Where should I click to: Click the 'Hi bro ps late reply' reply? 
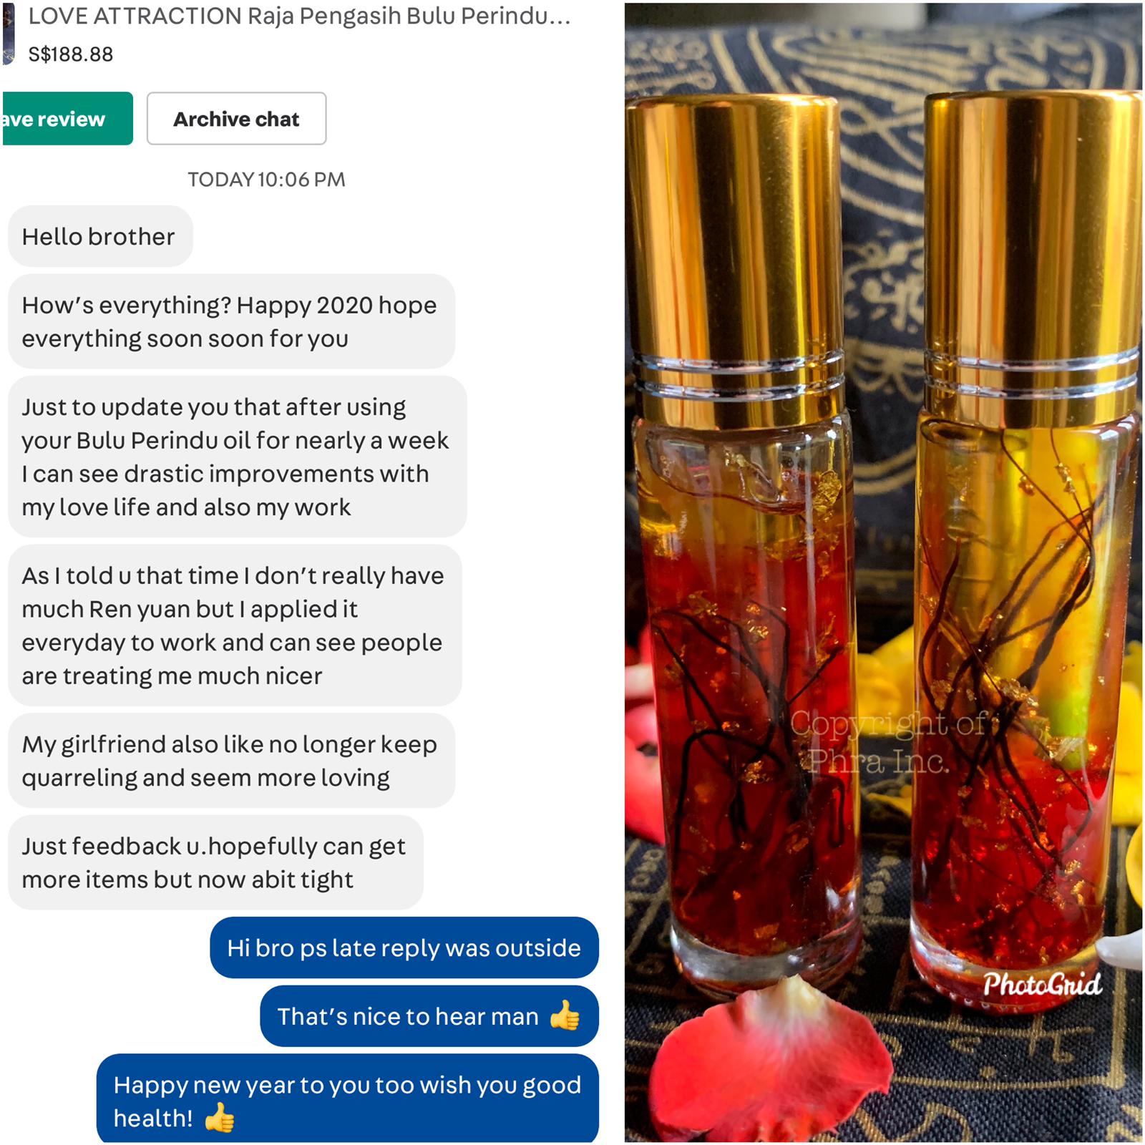(404, 947)
